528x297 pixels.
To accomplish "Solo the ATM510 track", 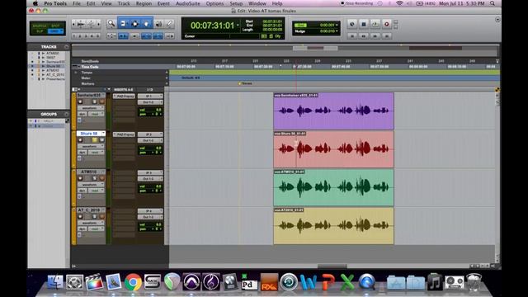I will pyautogui.click(x=95, y=178).
